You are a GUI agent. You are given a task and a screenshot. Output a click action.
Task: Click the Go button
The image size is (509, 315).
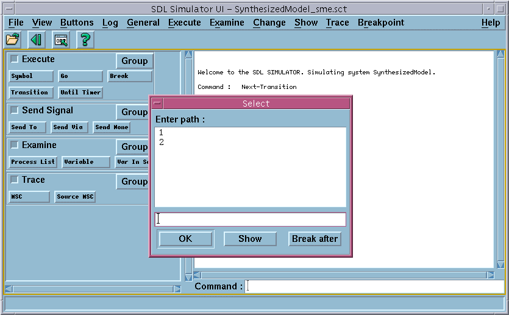point(80,76)
